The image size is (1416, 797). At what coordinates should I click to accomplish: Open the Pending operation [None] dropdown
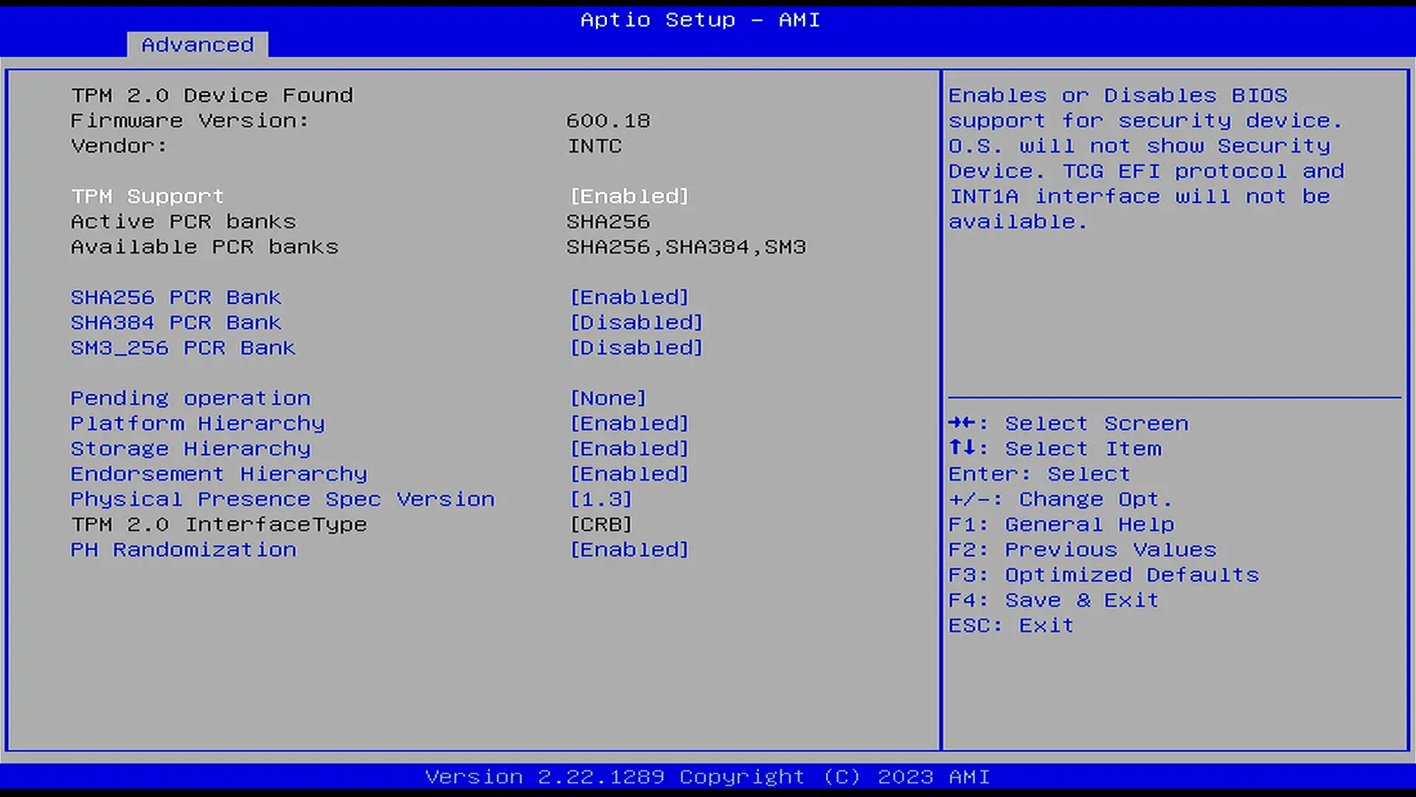click(x=608, y=398)
